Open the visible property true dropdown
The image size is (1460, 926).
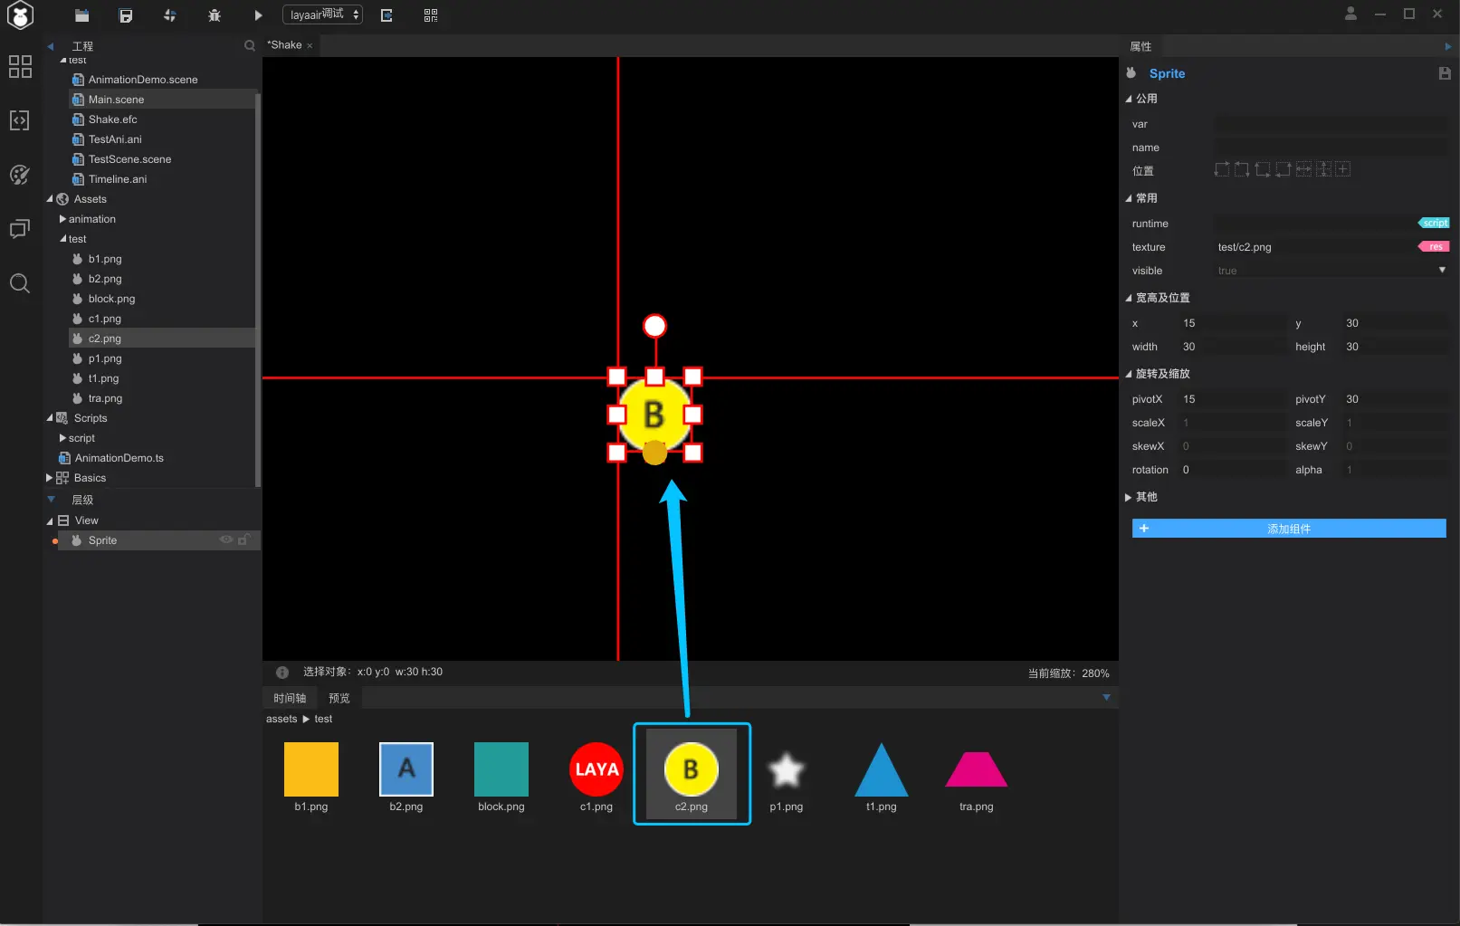1331,271
